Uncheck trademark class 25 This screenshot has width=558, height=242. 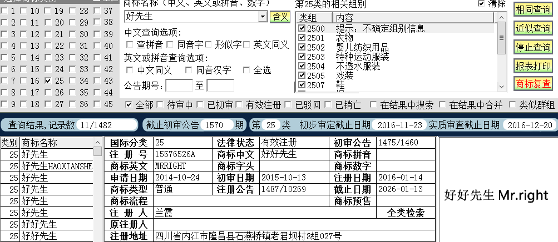[48, 81]
